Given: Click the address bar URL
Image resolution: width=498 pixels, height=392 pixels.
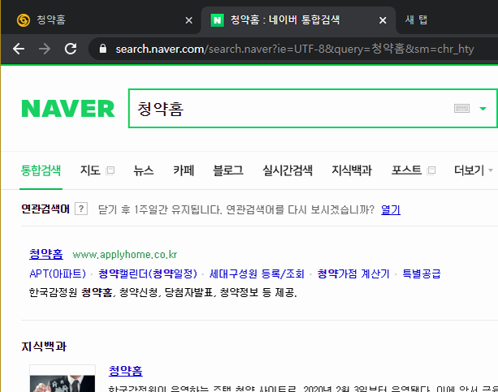Looking at the screenshot, I should tap(294, 49).
